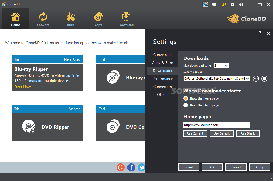Click the home page URL field
Viewport: 273px width, 181px height.
pyautogui.click(x=216, y=125)
